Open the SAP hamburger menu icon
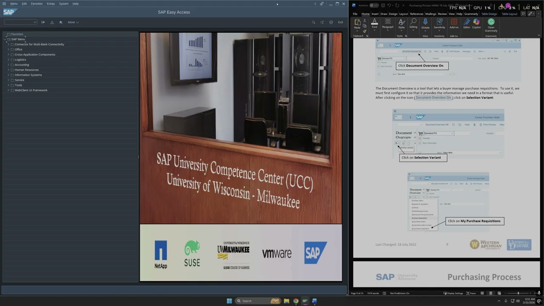This screenshot has width=544, height=306. pyautogui.click(x=4, y=3)
